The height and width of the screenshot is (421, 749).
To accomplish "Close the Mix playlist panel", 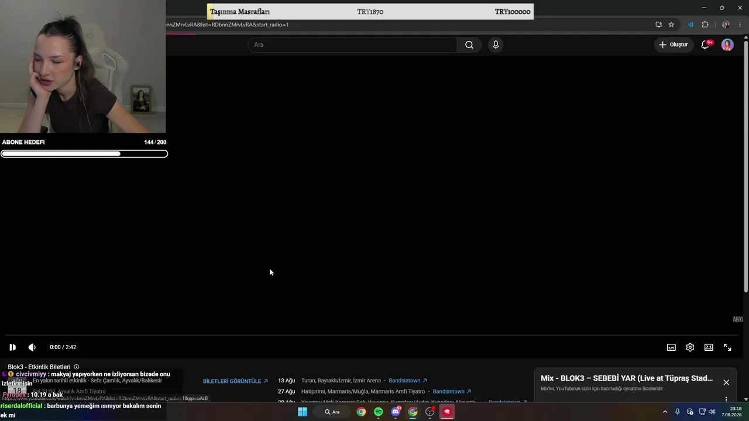I will point(726,382).
